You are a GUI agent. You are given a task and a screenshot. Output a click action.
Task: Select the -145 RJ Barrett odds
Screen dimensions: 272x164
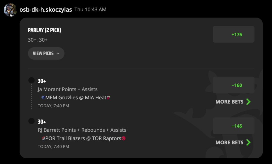pos(233,126)
